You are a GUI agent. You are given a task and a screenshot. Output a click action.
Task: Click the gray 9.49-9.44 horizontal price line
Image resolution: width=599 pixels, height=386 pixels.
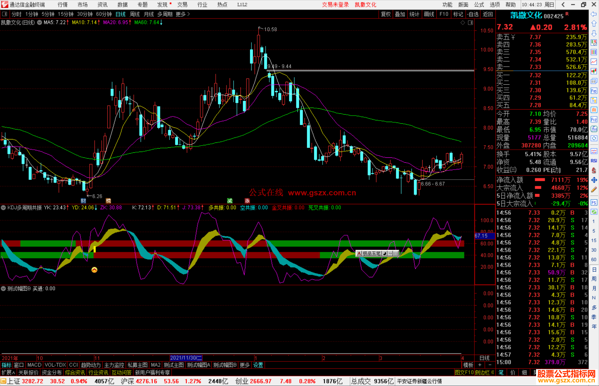(370, 71)
